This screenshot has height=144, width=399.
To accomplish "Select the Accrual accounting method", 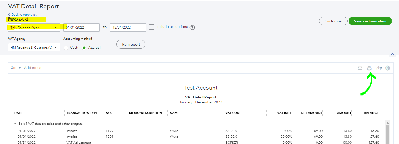I will click(84, 48).
